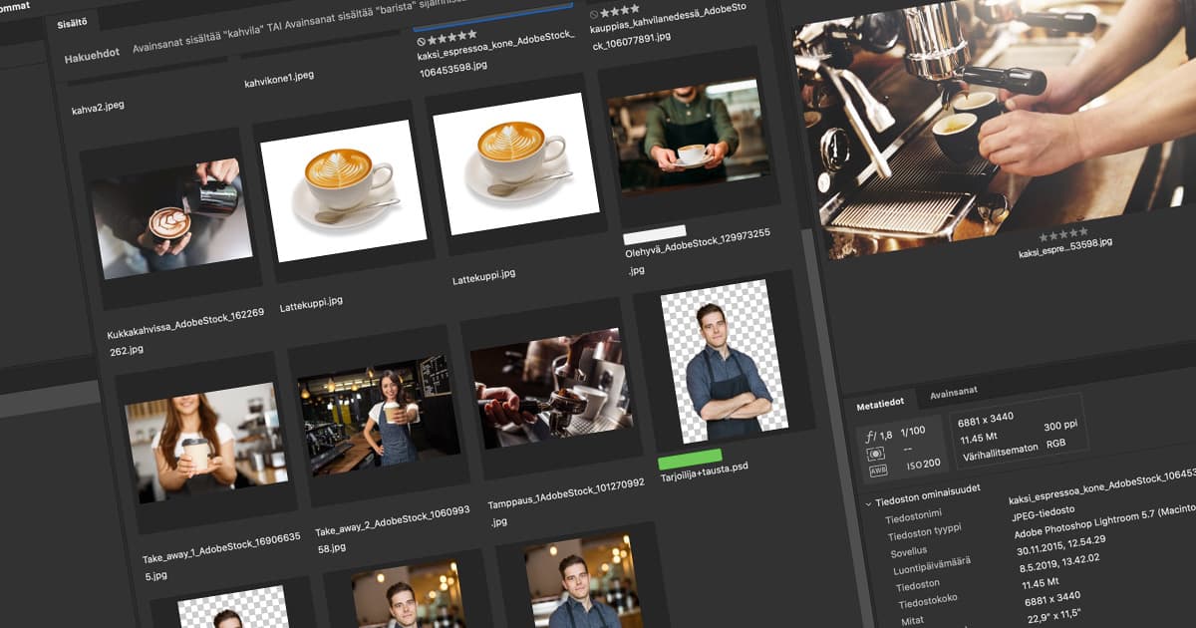Screen dimensions: 1196x628
Task: Select the Take_away_2 barista thumbnail
Action: [x=380, y=416]
